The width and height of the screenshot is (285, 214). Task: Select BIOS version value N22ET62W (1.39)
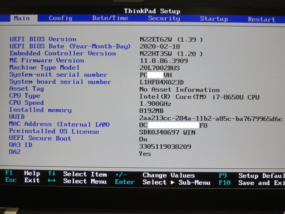(x=171, y=40)
